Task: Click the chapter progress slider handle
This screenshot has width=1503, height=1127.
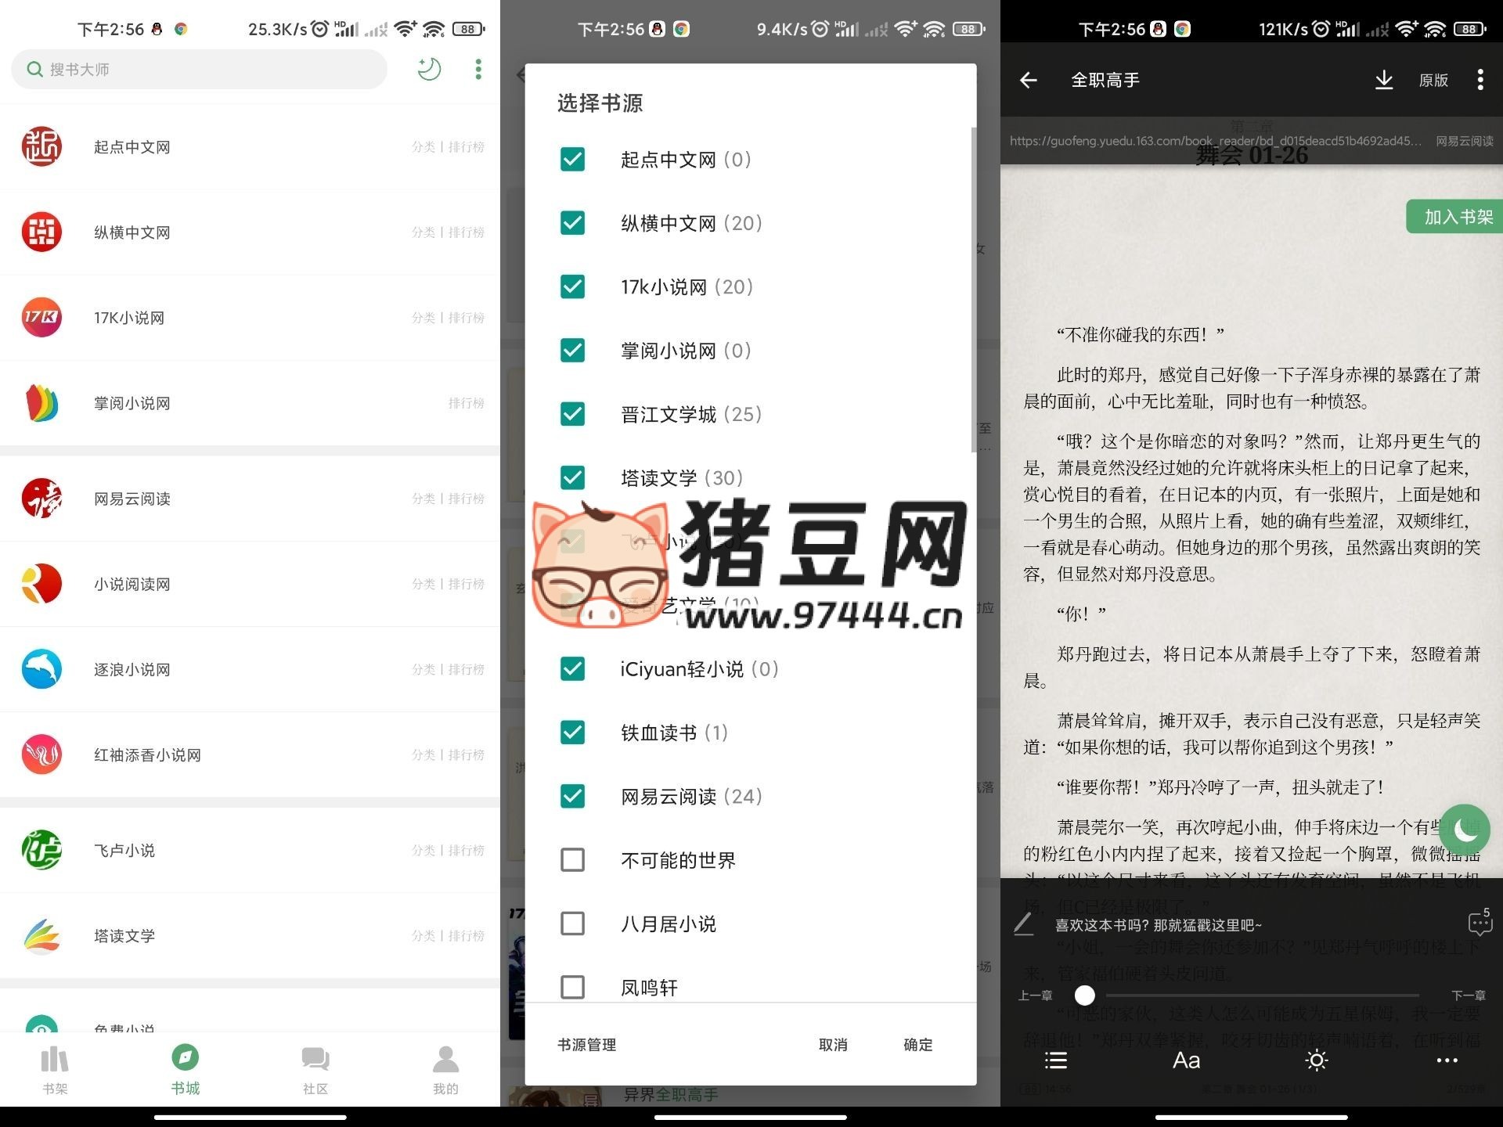Action: 1085,996
